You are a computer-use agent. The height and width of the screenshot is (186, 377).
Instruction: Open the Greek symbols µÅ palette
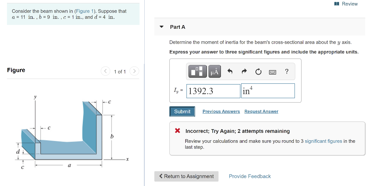pos(215,72)
